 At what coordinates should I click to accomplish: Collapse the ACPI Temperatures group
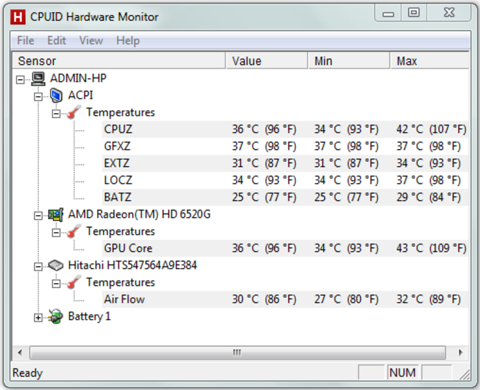56,114
